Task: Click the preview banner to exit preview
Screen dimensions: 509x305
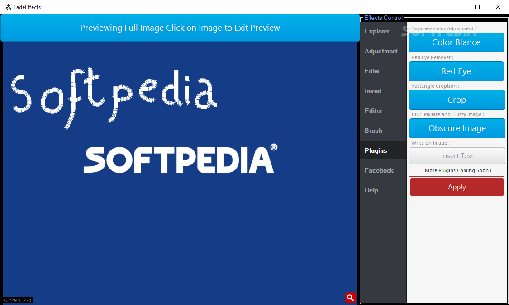Action: coord(180,28)
